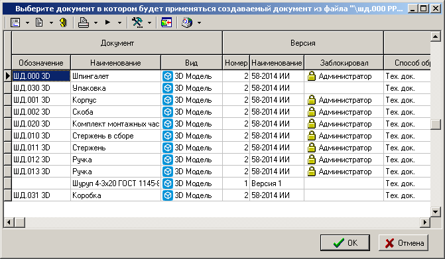Image resolution: width=445 pixels, height=259 pixels.
Task: Confirm selection with the OK button
Action: pyautogui.click(x=345, y=243)
